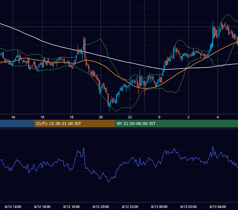Click the 8/13 02:00 time label

[189, 206]
